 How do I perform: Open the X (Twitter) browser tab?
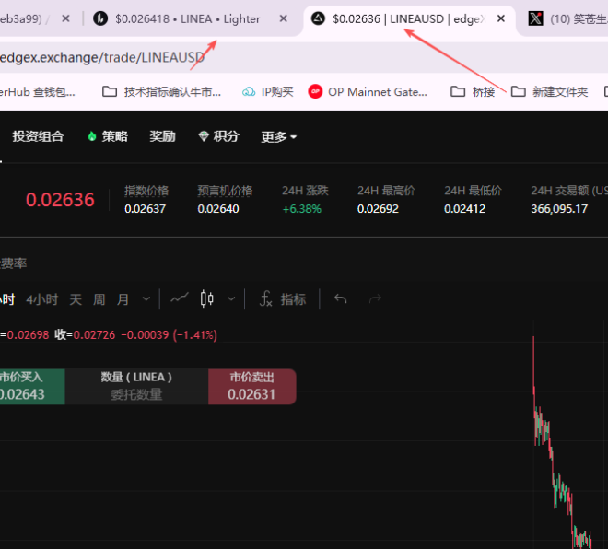pyautogui.click(x=567, y=19)
